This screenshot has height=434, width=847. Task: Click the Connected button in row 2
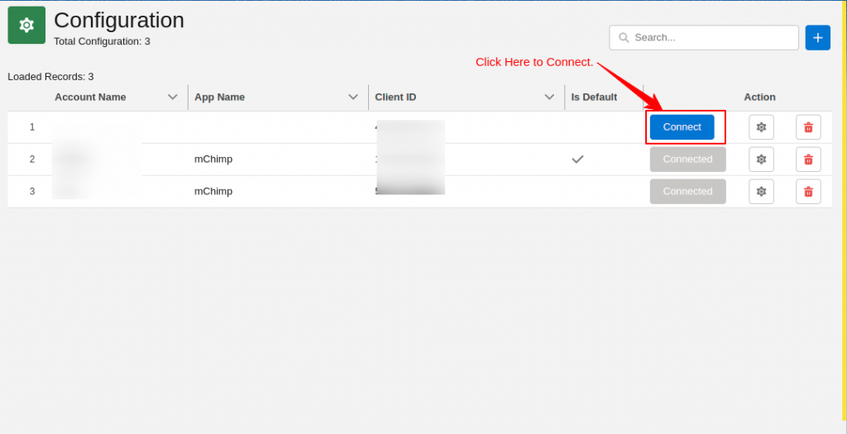[x=687, y=160]
